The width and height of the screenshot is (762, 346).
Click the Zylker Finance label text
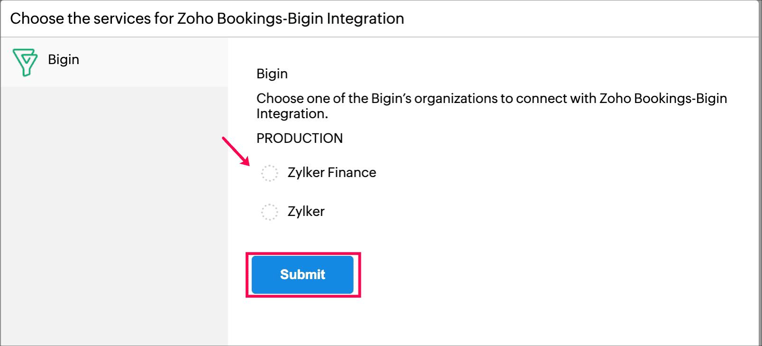331,173
